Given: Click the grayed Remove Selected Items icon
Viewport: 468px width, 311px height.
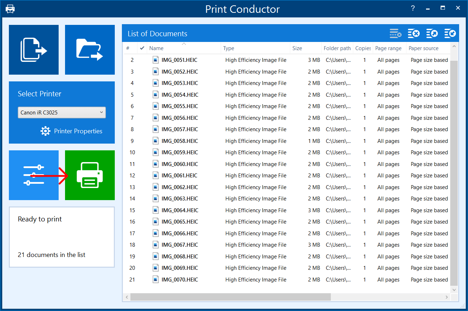Looking at the screenshot, I should click(x=395, y=34).
